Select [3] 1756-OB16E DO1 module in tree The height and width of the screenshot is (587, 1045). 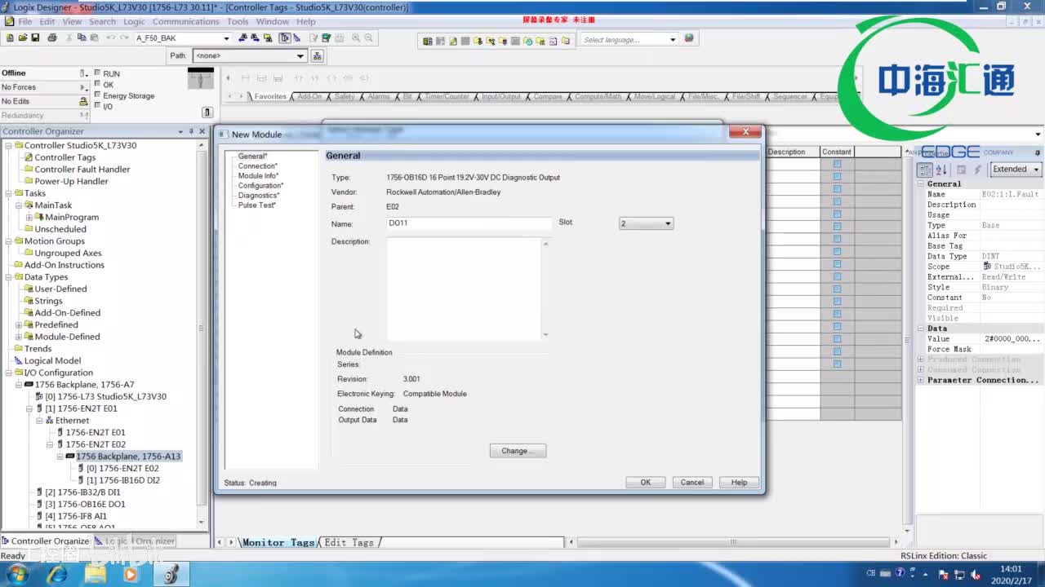click(85, 505)
